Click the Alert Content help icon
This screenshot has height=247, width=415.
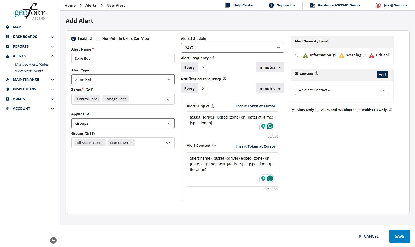(214, 146)
